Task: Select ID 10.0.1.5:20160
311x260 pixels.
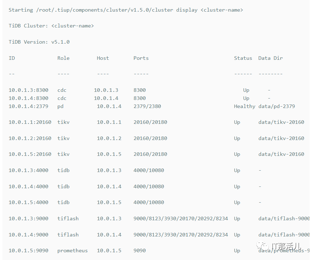Action: (30, 154)
